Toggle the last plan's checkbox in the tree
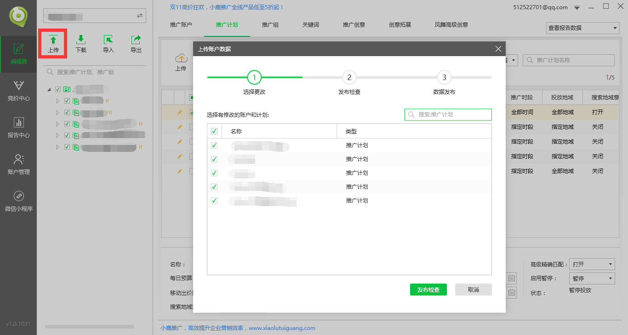This screenshot has width=628, height=335. 67,147
